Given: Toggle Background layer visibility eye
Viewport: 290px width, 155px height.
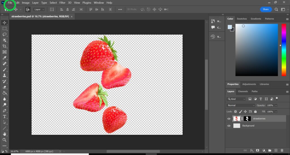Looking at the screenshot, I should [229, 126].
